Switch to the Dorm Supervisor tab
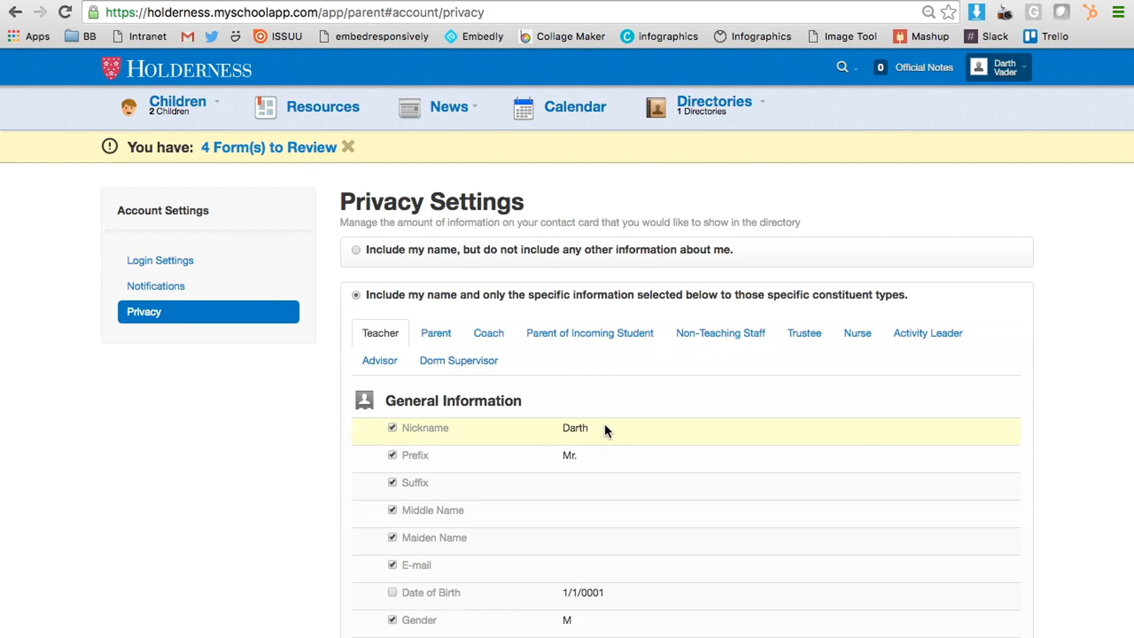The height and width of the screenshot is (638, 1134). click(458, 361)
